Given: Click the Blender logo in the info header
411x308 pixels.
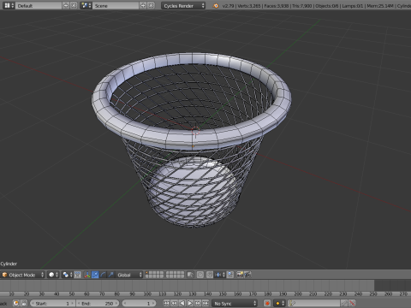Looking at the screenshot, I should pos(216,6).
